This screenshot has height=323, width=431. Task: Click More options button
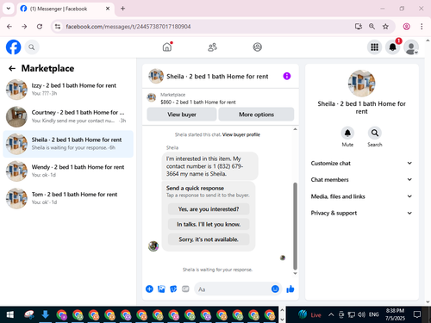pyautogui.click(x=256, y=115)
